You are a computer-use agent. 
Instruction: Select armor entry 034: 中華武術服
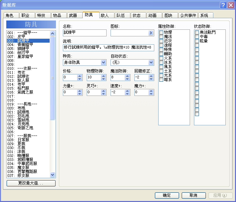[28, 164]
